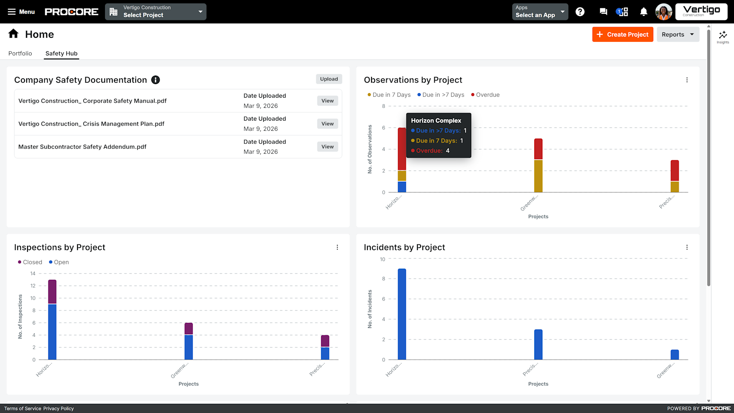
Task: Click the Vertigo Construction company logo
Action: (701, 11)
